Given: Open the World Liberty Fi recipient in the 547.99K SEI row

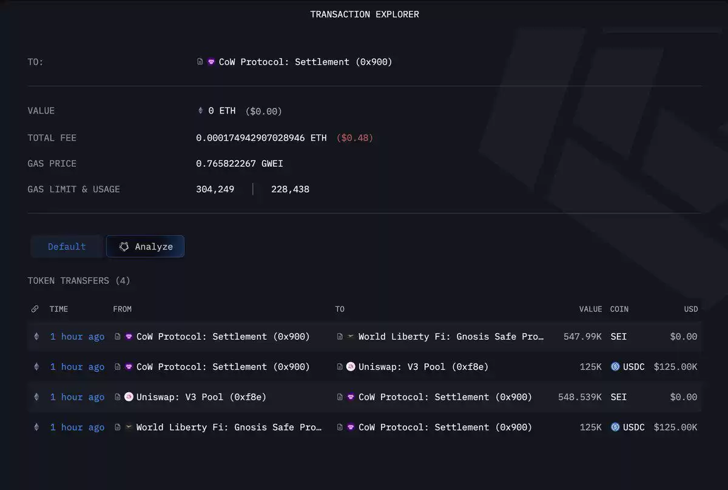Looking at the screenshot, I should point(451,337).
